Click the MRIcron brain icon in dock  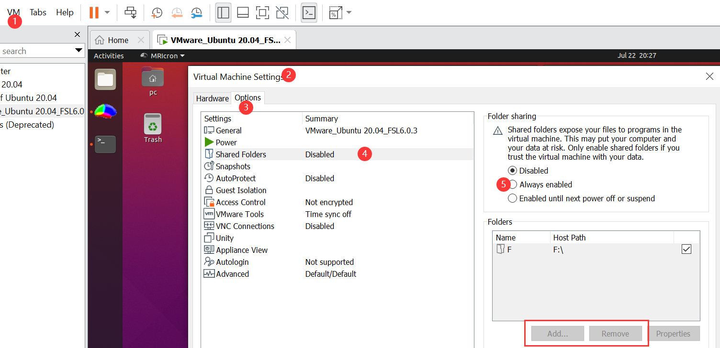pyautogui.click(x=105, y=111)
